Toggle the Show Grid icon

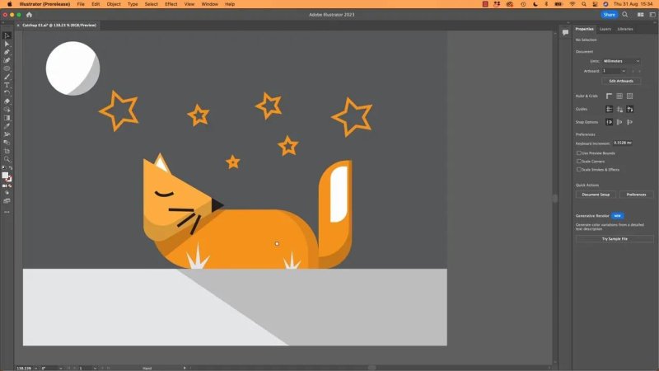619,96
